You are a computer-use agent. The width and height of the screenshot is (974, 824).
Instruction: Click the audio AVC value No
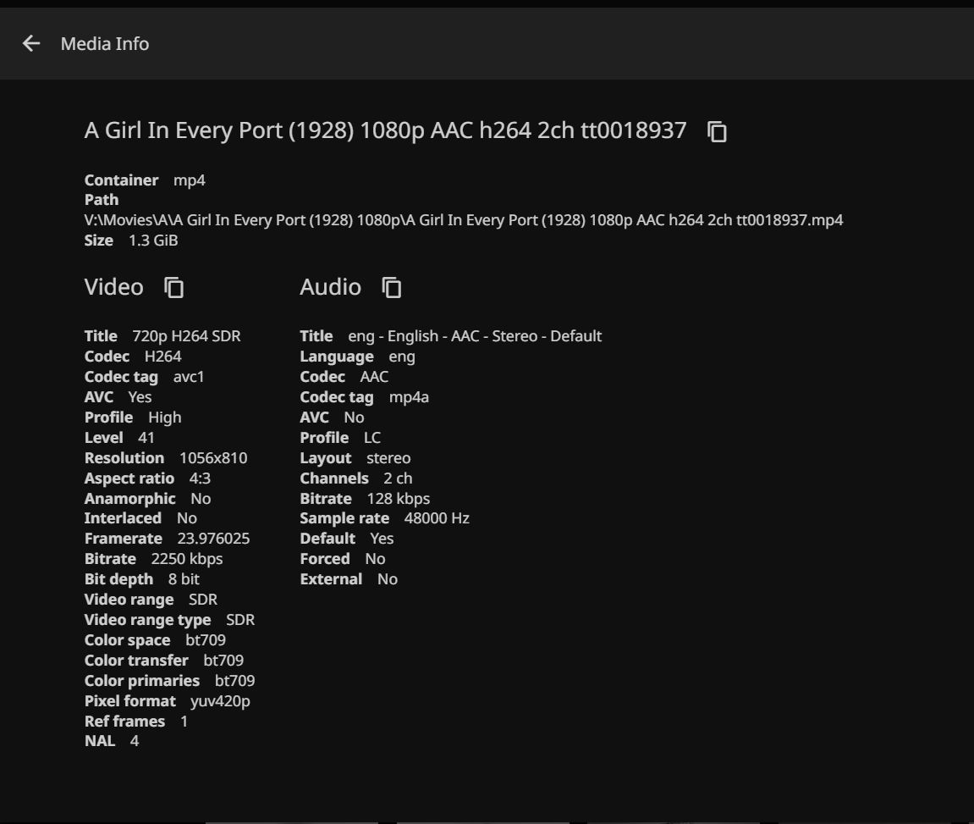pos(354,418)
